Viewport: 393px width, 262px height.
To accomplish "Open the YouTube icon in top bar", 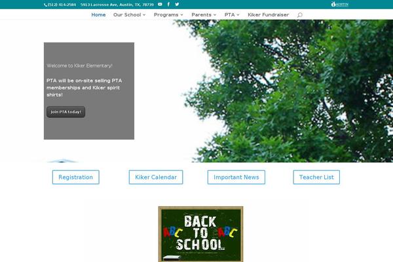I will click(x=160, y=5).
